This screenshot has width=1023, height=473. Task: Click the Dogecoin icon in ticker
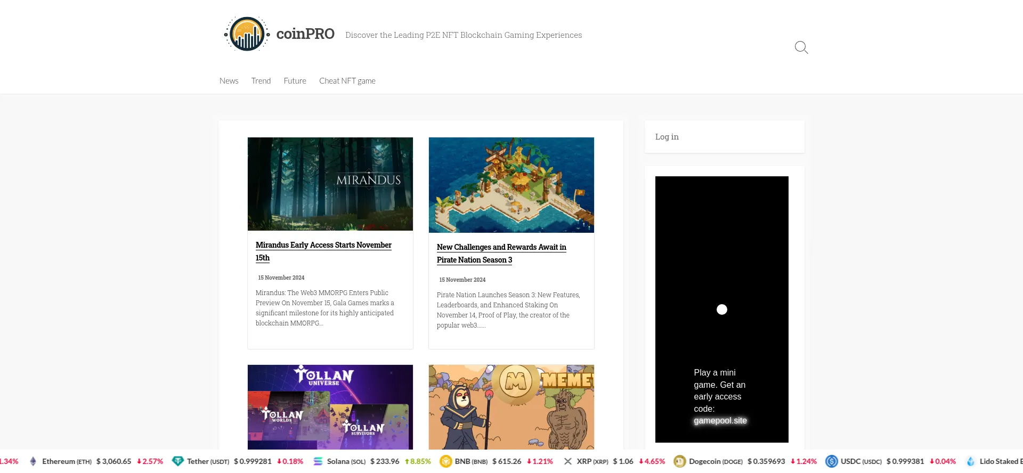(x=679, y=461)
